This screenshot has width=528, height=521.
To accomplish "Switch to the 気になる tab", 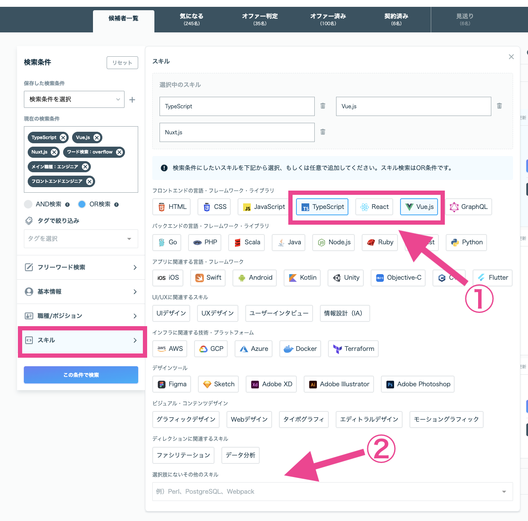I will click(191, 20).
